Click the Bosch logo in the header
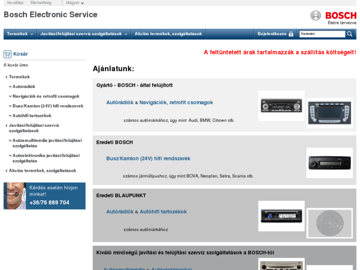The height and width of the screenshot is (270, 360). (333, 17)
